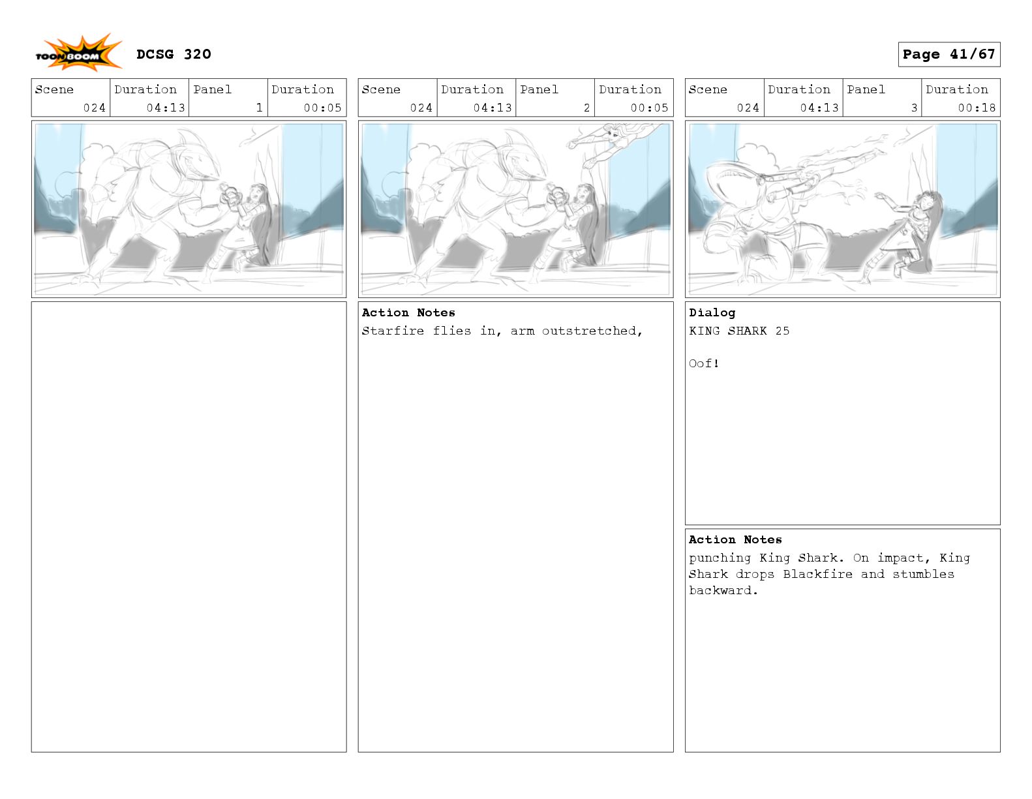Screen dimensions: 1032x799
Task: Click panel 3 scene duration 04:13
Action: pyautogui.click(x=819, y=108)
